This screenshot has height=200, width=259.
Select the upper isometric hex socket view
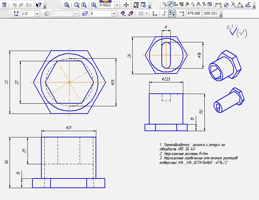pyautogui.click(x=225, y=66)
